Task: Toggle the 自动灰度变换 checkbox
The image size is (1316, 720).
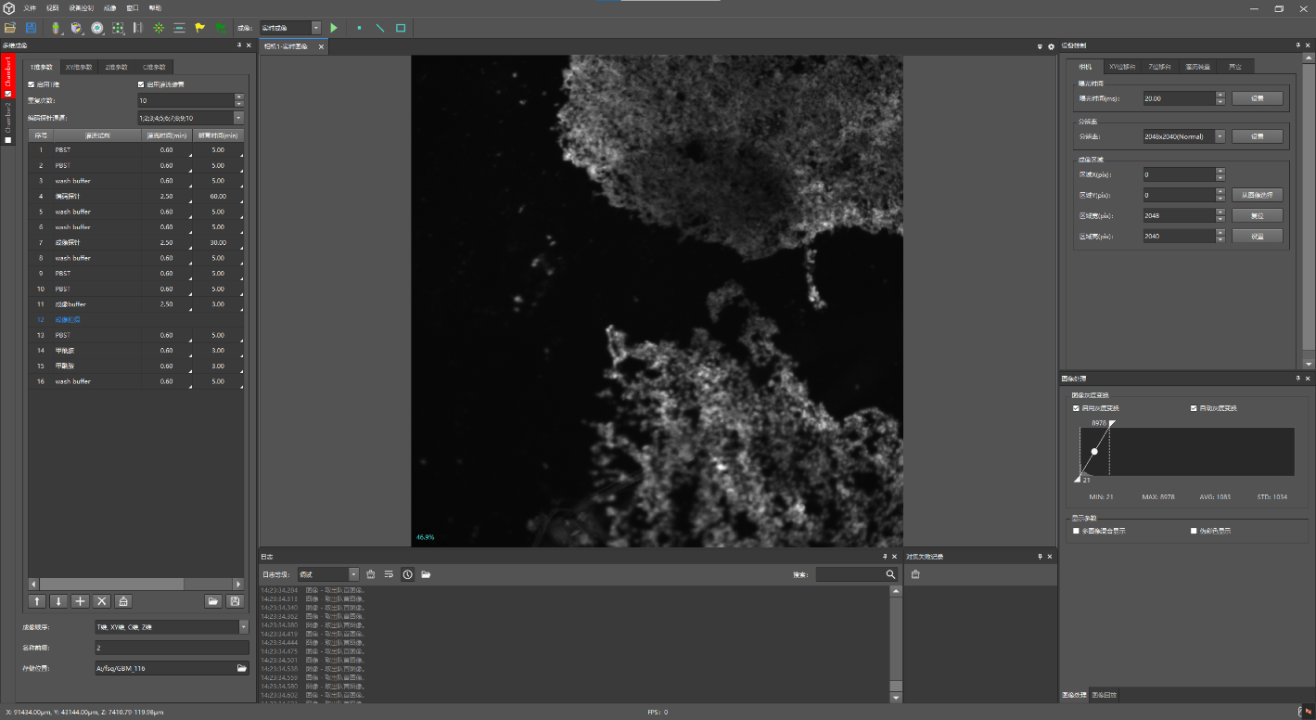Action: (x=1194, y=408)
